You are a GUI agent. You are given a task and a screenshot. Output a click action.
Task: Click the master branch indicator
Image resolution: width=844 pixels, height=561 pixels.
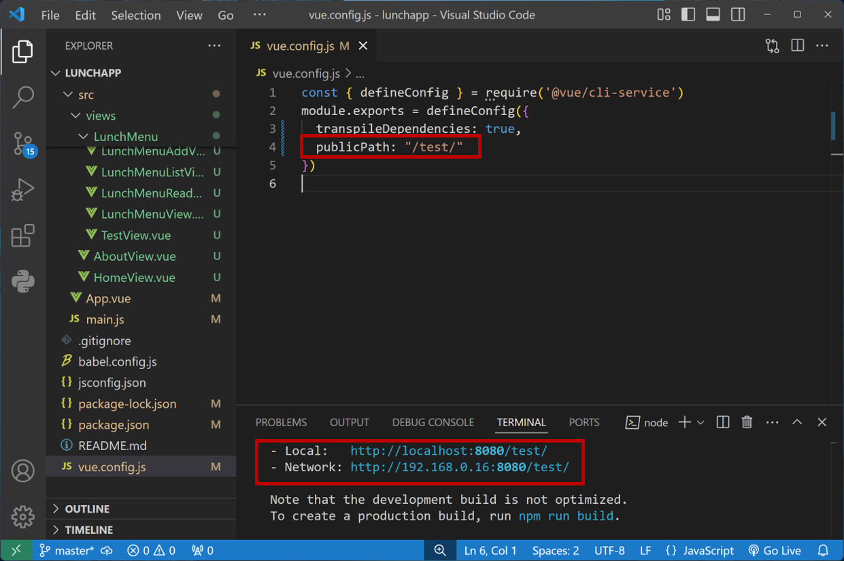67,551
